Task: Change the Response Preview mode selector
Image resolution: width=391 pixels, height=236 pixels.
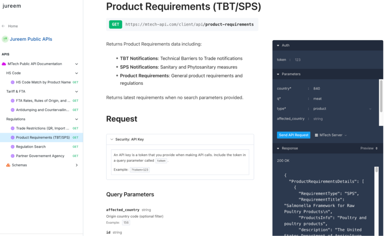Action: click(x=369, y=148)
